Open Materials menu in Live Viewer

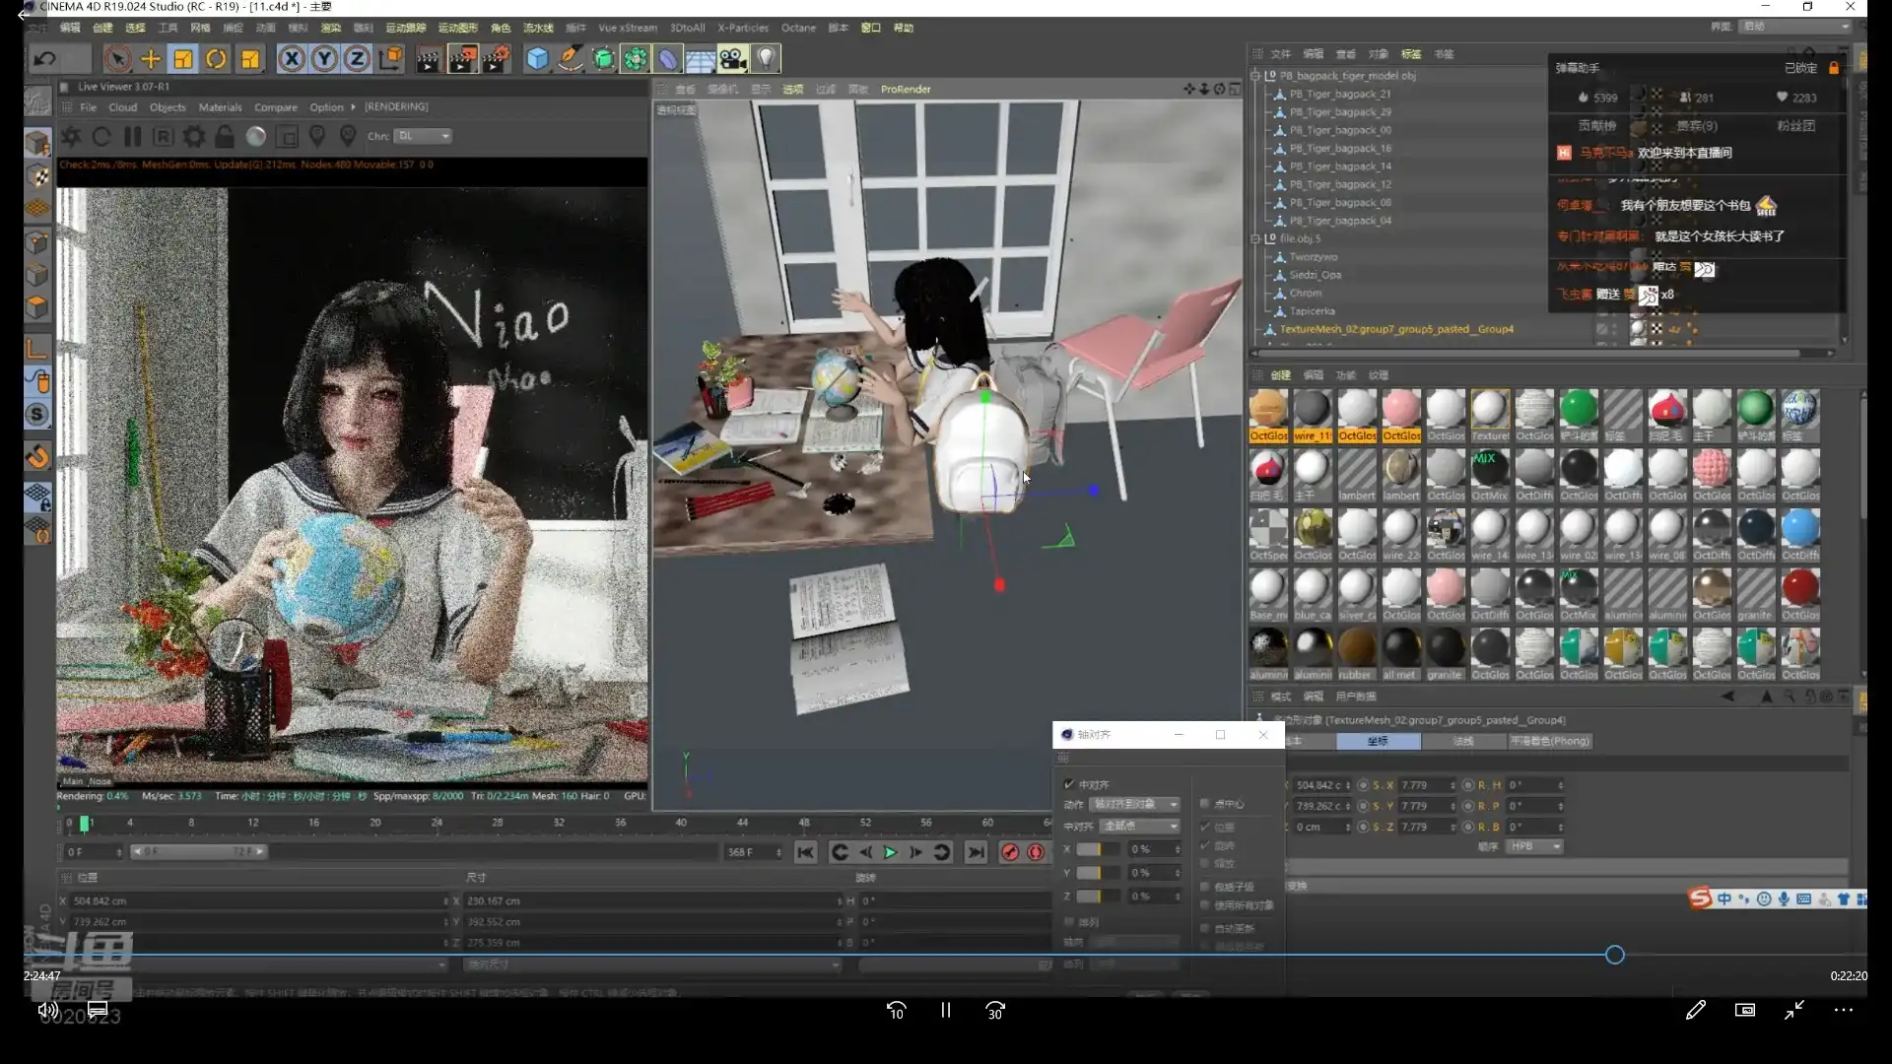[x=220, y=107]
